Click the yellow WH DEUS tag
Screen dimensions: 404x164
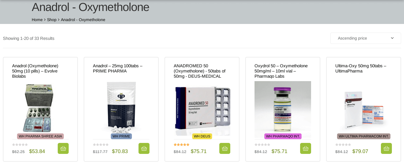(202, 136)
